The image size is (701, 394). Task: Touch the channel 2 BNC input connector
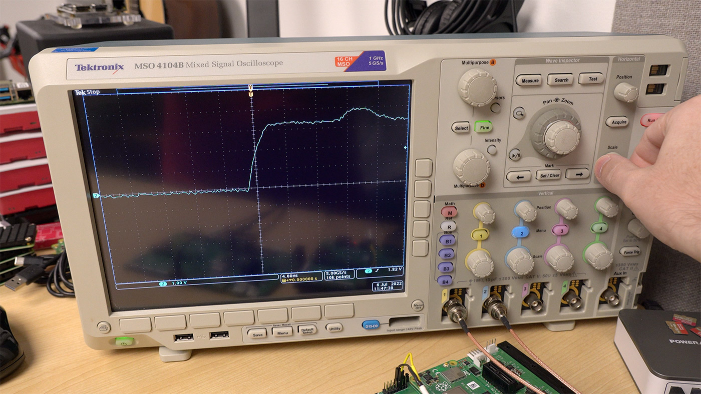(495, 306)
